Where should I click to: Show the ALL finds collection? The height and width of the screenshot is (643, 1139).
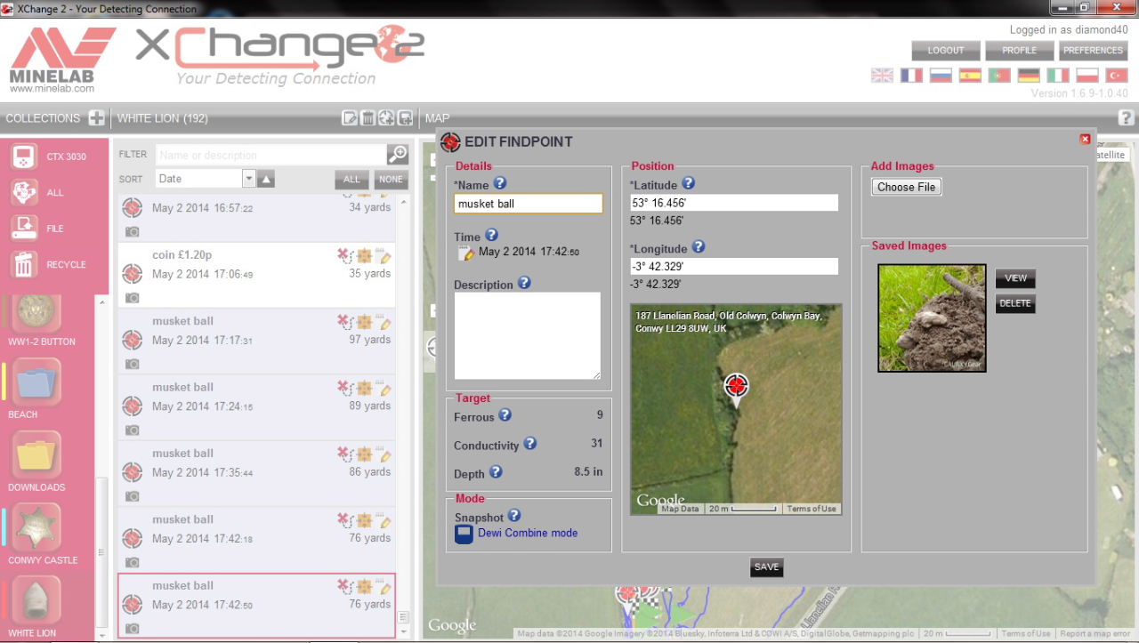pos(24,192)
